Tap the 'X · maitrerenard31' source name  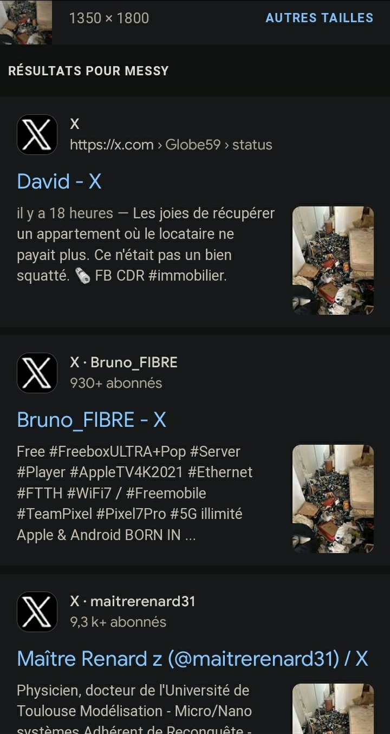(x=133, y=601)
